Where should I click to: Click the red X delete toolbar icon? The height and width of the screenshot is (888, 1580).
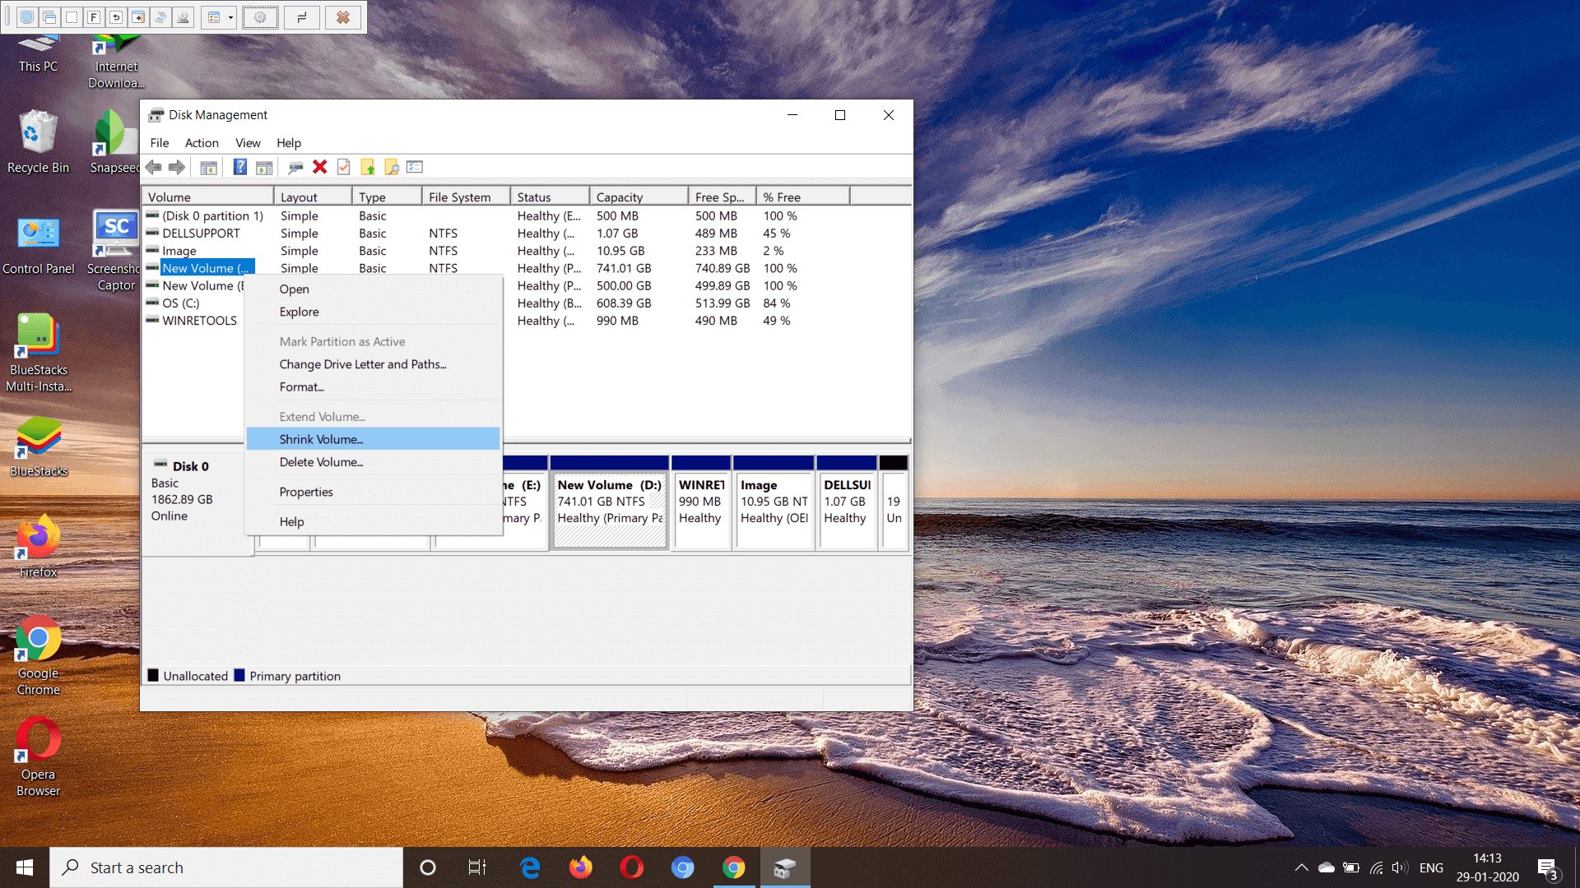pos(320,167)
